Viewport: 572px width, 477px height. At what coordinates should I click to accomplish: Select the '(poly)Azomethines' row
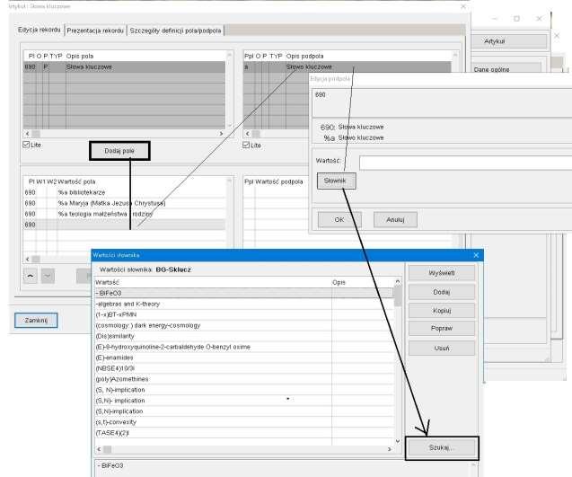tap(244, 379)
